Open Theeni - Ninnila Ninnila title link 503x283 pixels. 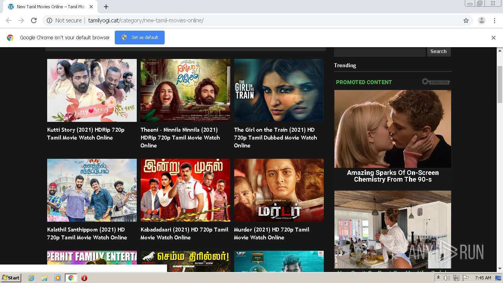pyautogui.click(x=180, y=138)
